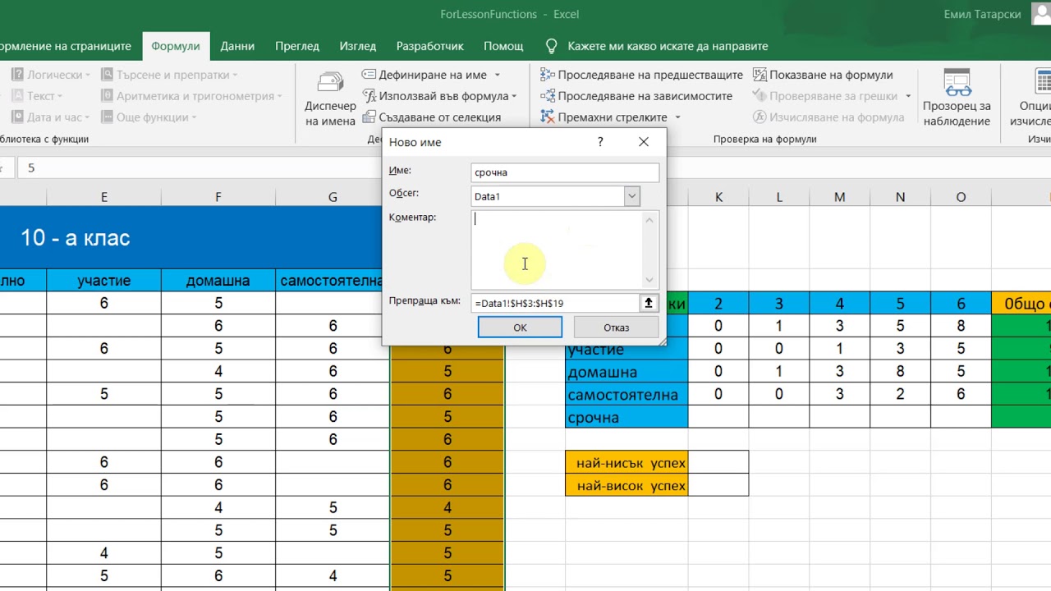
Task: Open the Remove Arrows dropdown arrow
Action: click(677, 117)
